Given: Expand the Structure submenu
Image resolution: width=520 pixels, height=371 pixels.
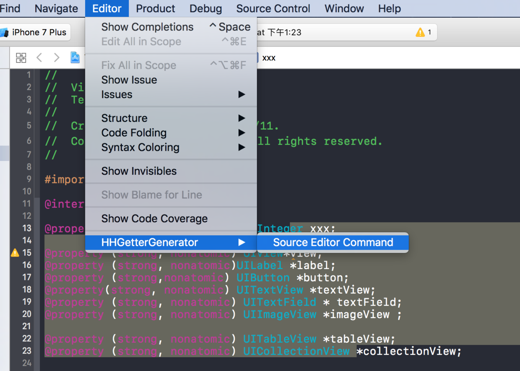Looking at the screenshot, I should tap(171, 118).
